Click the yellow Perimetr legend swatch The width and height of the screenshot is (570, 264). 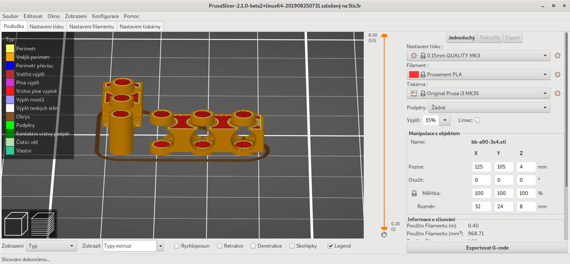pos(10,49)
